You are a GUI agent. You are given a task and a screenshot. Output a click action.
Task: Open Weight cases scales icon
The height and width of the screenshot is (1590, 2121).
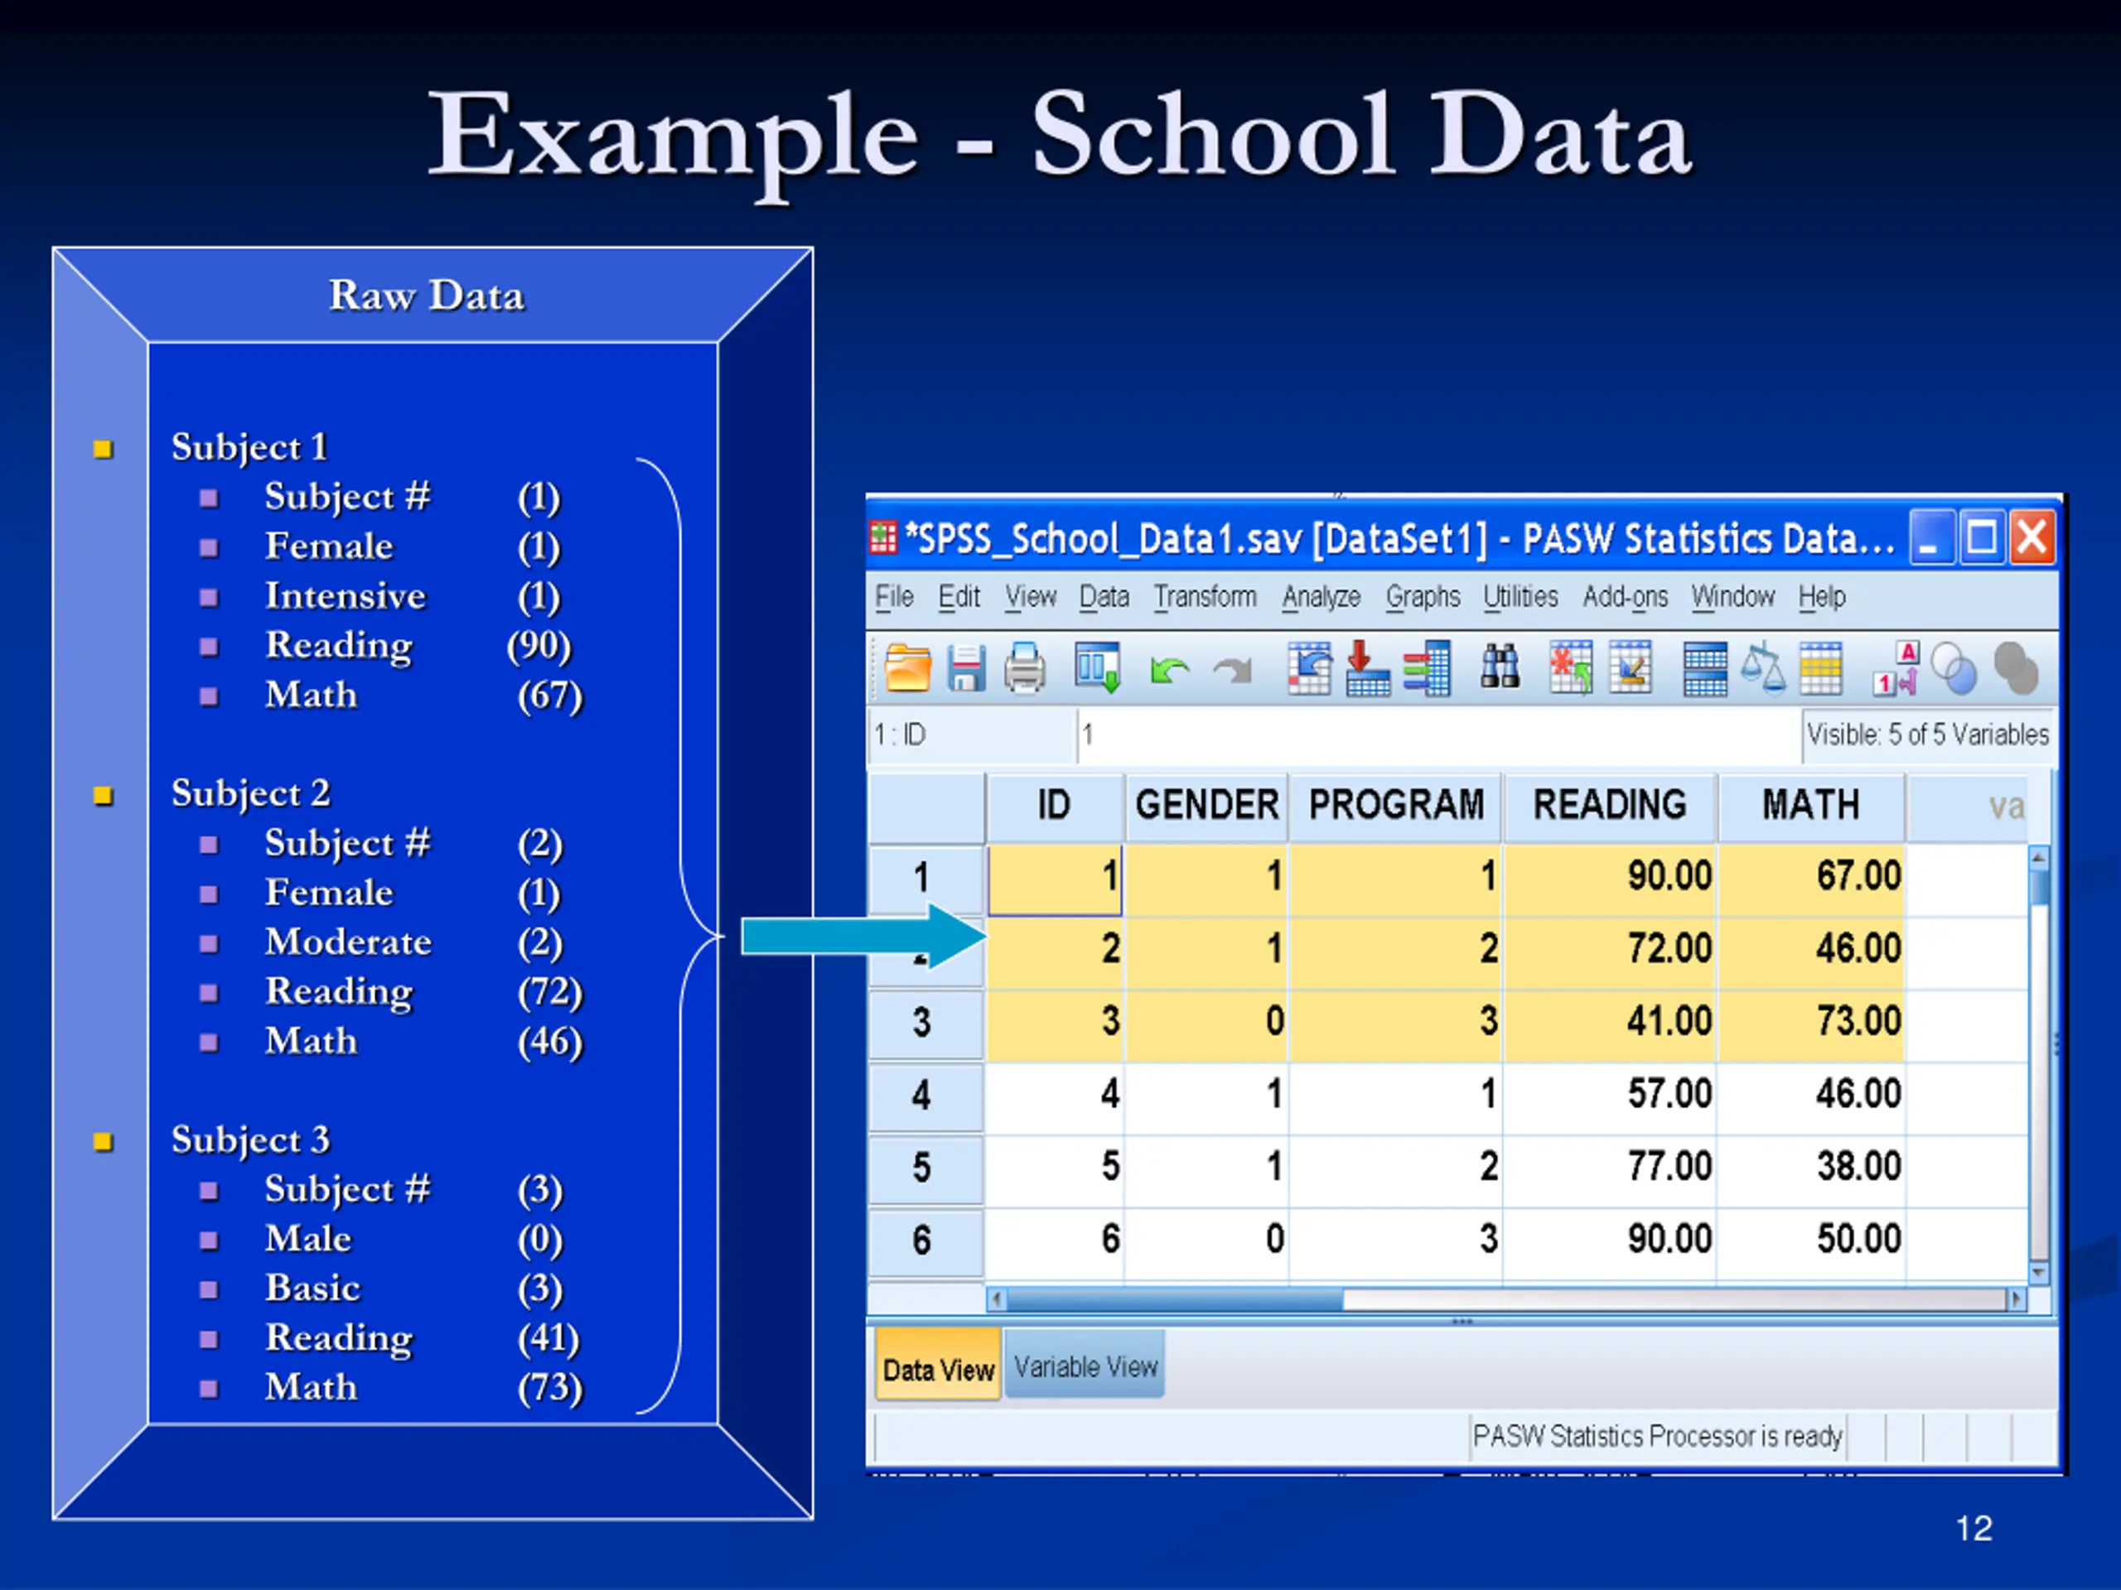[x=1762, y=667]
